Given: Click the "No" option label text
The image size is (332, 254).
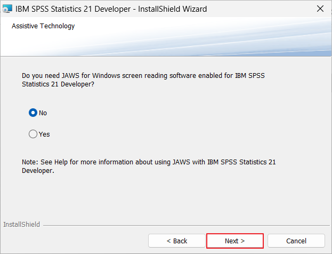Looking at the screenshot, I should [43, 113].
